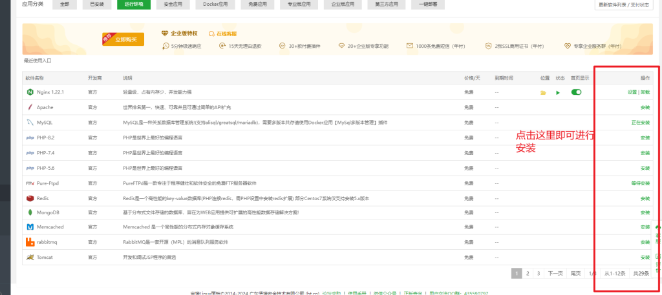Open the Nginx install location folder icon
Viewport: 662px width, 295px height.
click(543, 92)
